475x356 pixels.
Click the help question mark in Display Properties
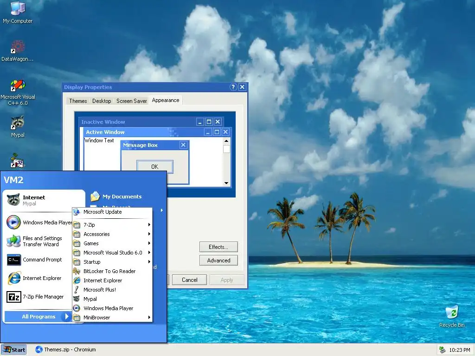click(233, 87)
